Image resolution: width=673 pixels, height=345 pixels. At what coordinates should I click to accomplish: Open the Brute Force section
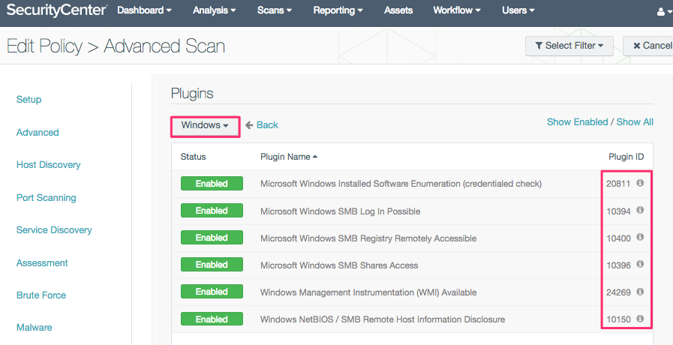coord(41,295)
